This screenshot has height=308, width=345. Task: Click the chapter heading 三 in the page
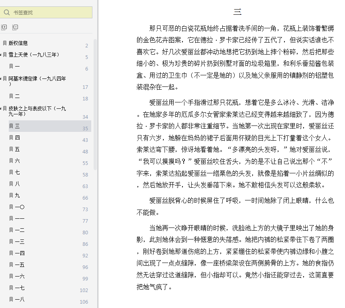[237, 12]
